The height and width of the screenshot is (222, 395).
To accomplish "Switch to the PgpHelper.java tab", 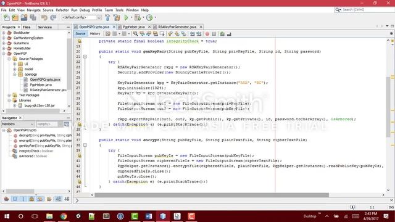I will (134, 27).
